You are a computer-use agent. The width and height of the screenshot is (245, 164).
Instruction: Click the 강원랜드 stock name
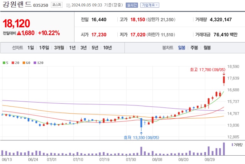coord(17,5)
